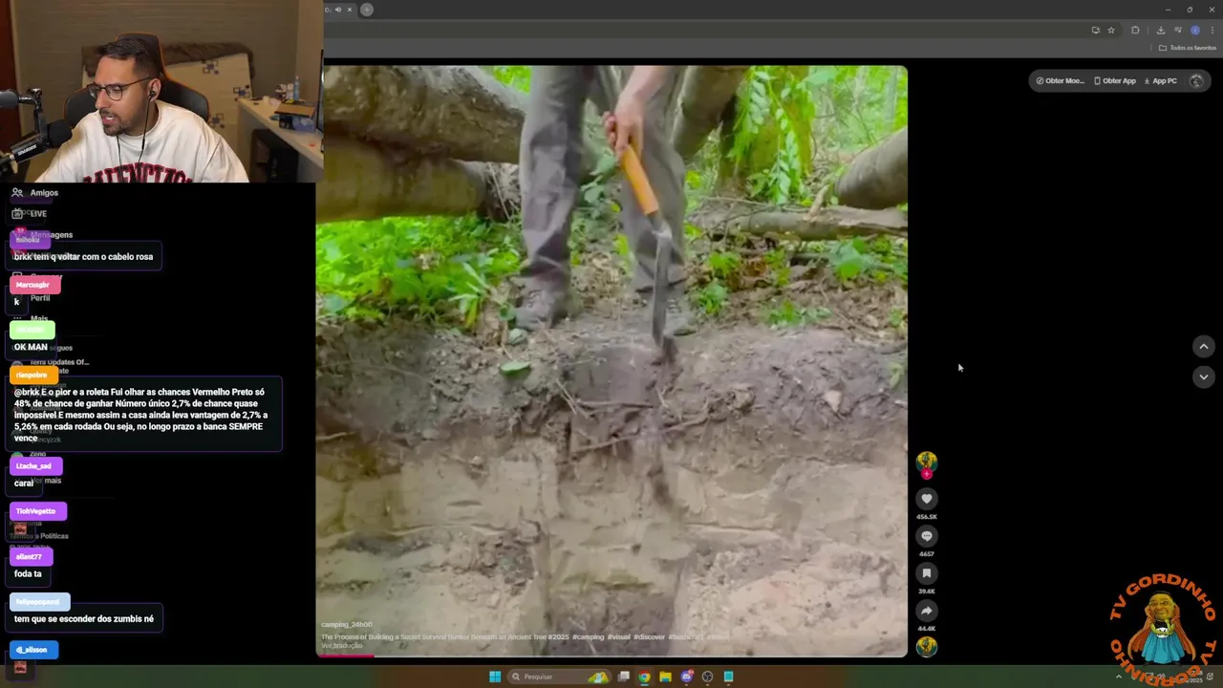Open the media control icon in browser toolbar
This screenshot has height=688, width=1223.
[1178, 31]
